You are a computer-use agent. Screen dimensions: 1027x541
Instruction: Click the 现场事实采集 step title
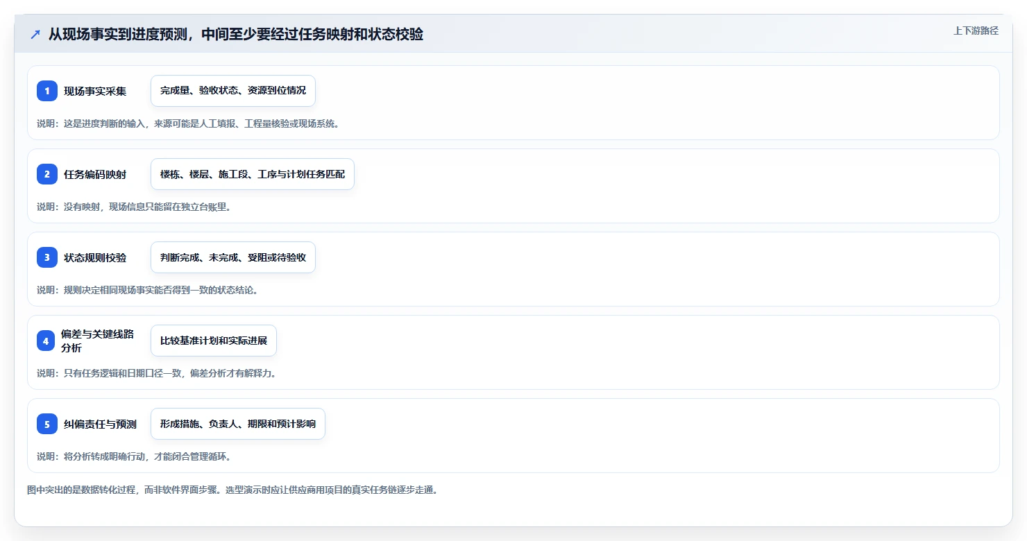[x=95, y=91]
